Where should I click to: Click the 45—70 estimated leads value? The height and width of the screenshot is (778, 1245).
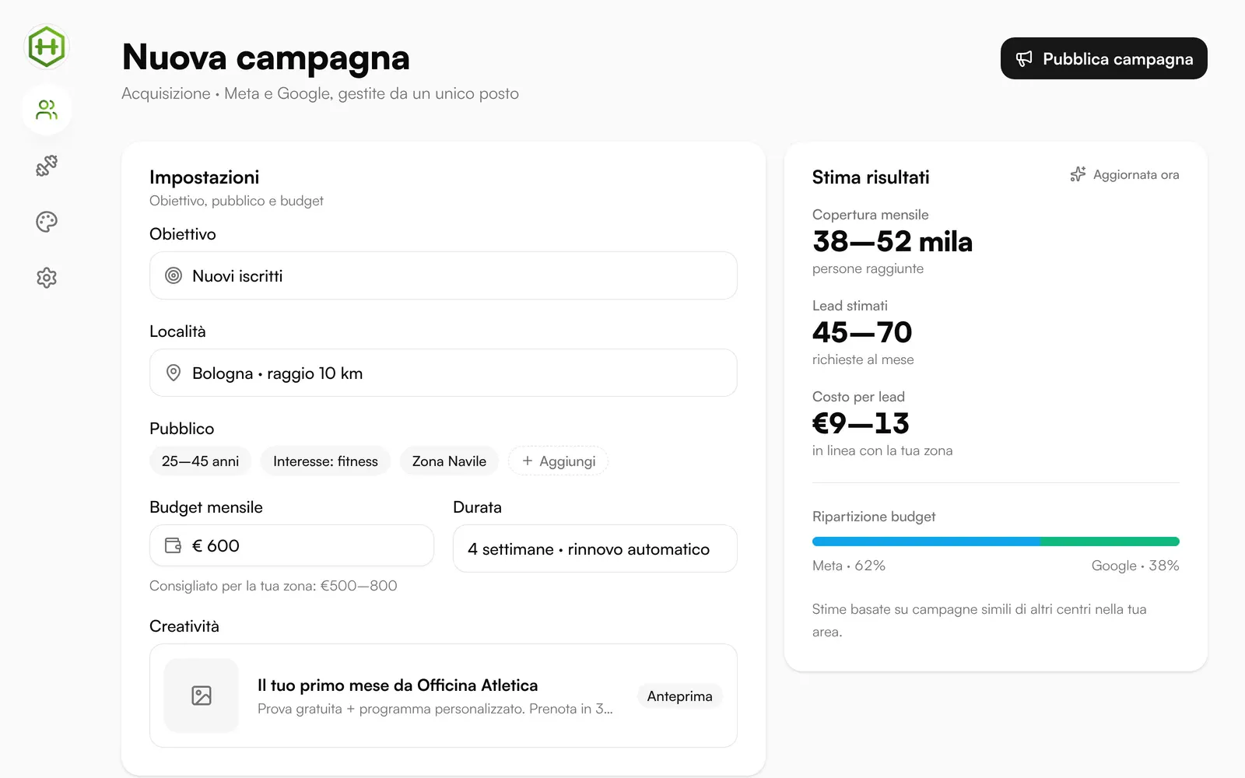[862, 332]
